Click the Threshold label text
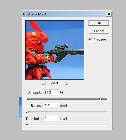The image size is (126, 140). 34,119
